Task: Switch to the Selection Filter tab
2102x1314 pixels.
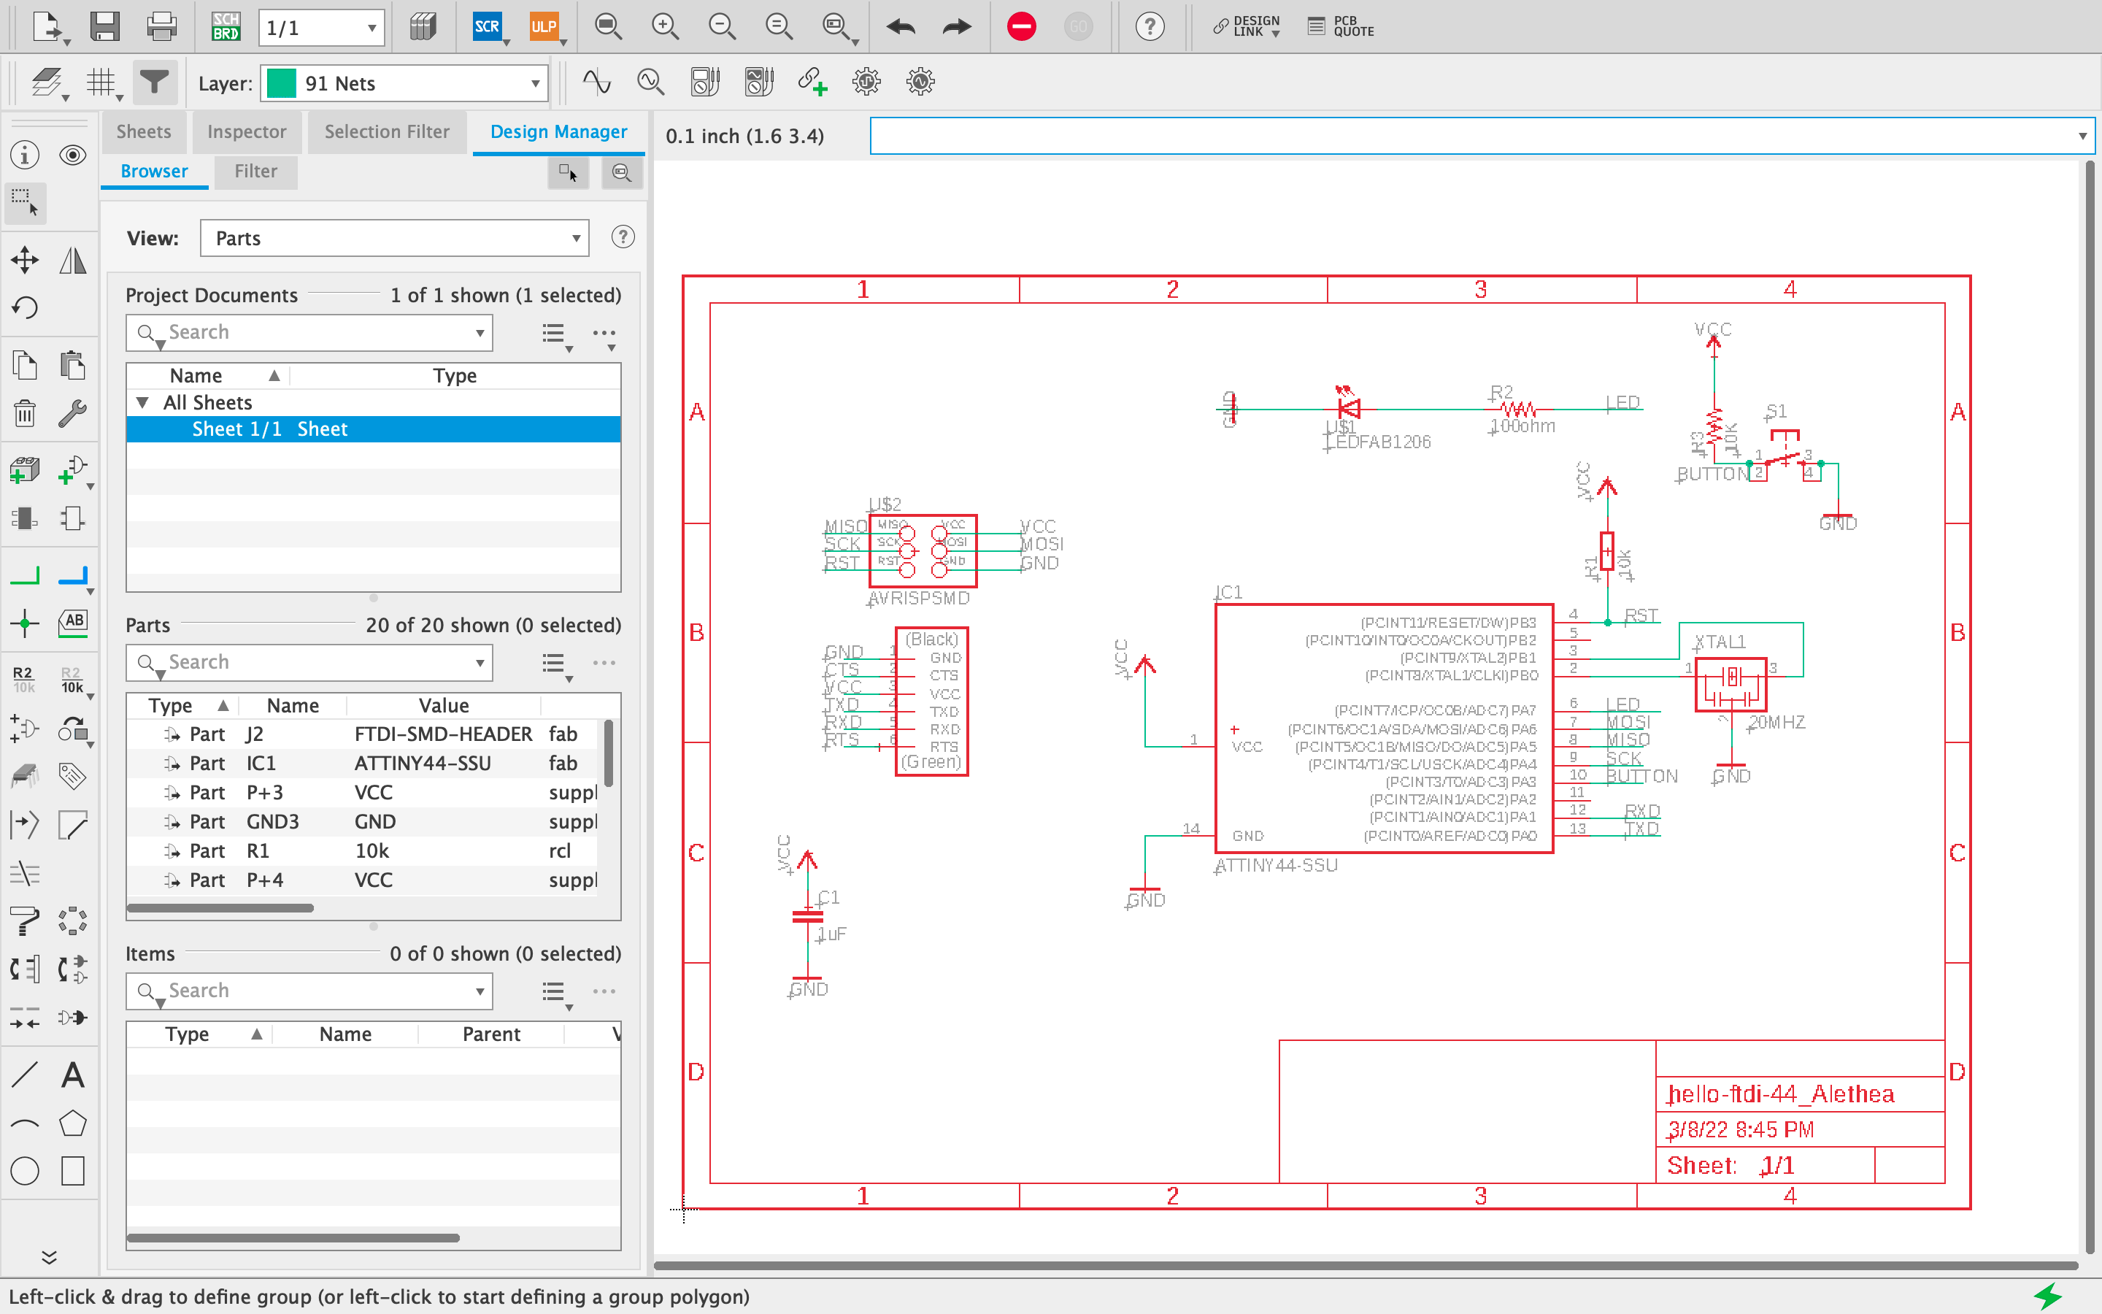Action: click(x=388, y=132)
